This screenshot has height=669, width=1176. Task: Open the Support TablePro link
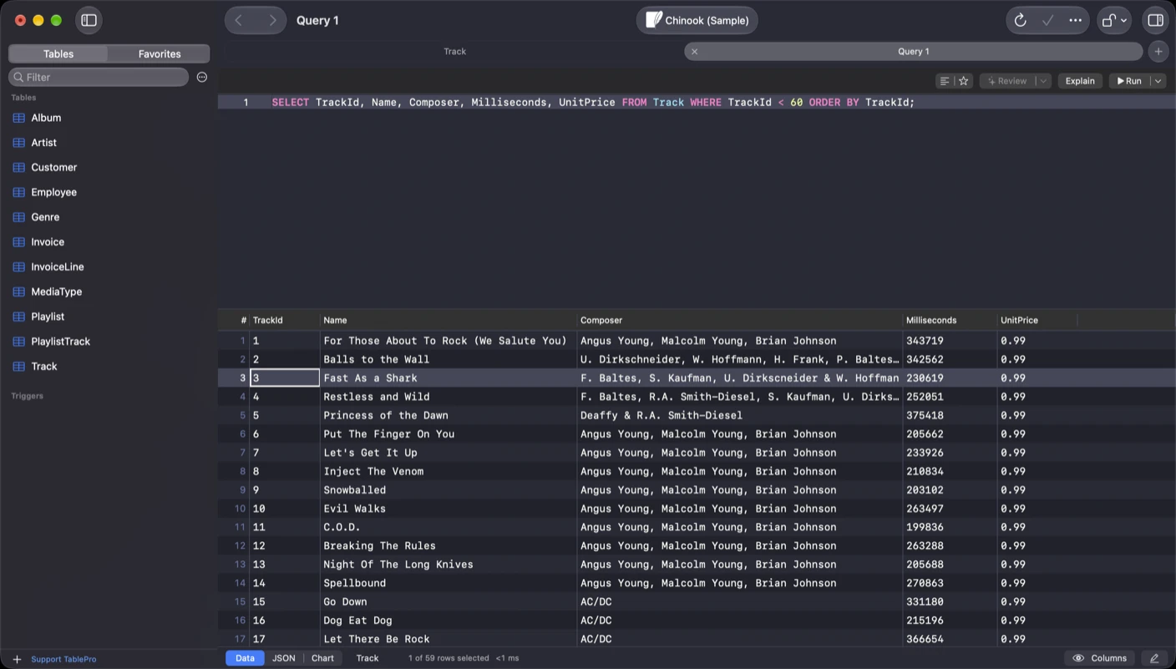tap(63, 659)
